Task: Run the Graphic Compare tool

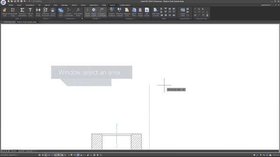Action: coord(112,12)
